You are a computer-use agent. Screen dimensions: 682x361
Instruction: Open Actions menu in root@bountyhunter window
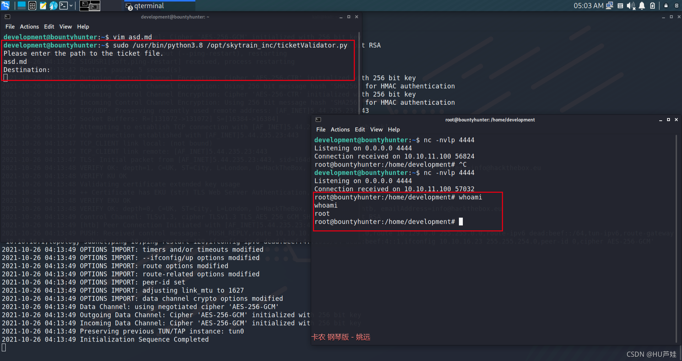pos(340,130)
